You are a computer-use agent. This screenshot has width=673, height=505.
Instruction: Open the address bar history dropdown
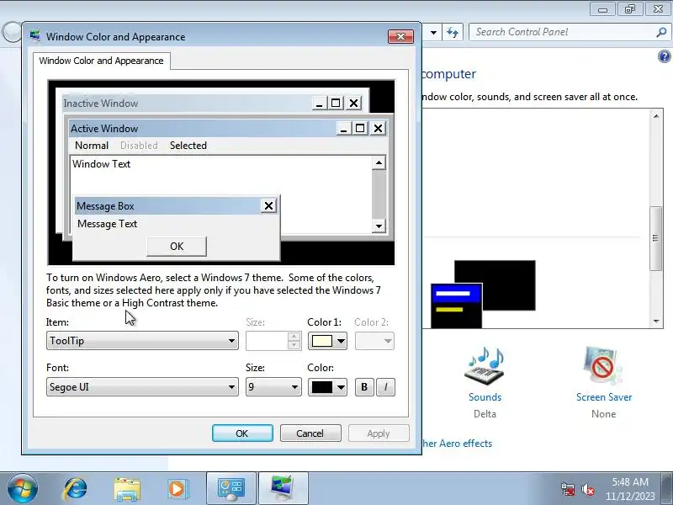433,32
